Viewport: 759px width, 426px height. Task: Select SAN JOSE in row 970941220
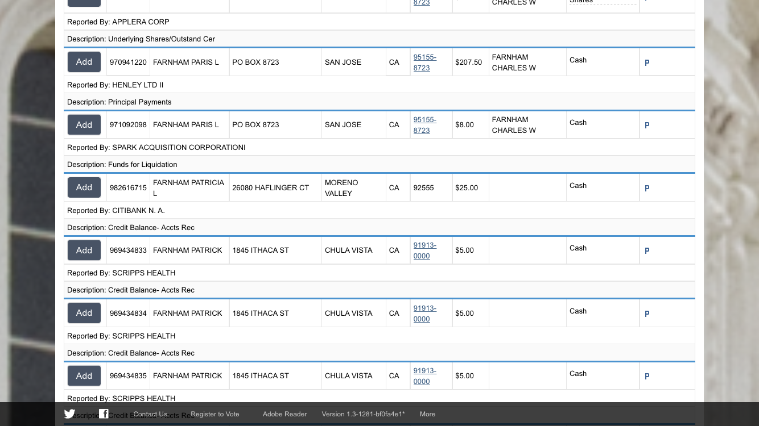343,62
